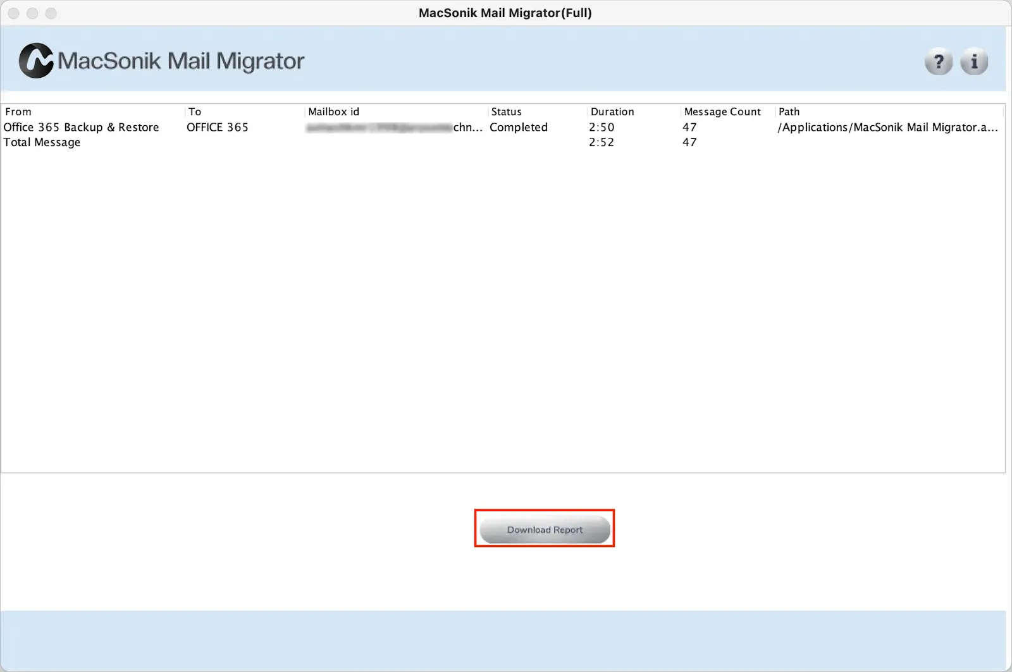Image resolution: width=1012 pixels, height=672 pixels.
Task: Click the MacSonik logo icon
Action: (x=36, y=61)
